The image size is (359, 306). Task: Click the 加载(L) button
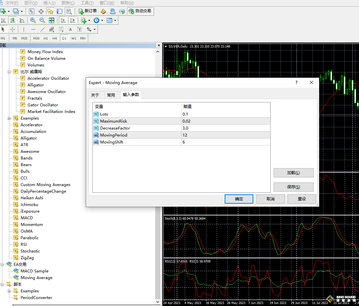click(x=294, y=173)
